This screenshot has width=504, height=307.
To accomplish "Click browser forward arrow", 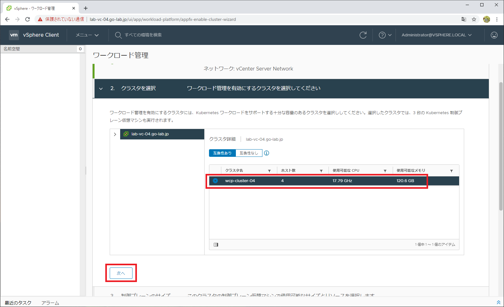I will click(17, 19).
